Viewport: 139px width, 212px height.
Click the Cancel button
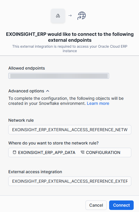point(96,205)
